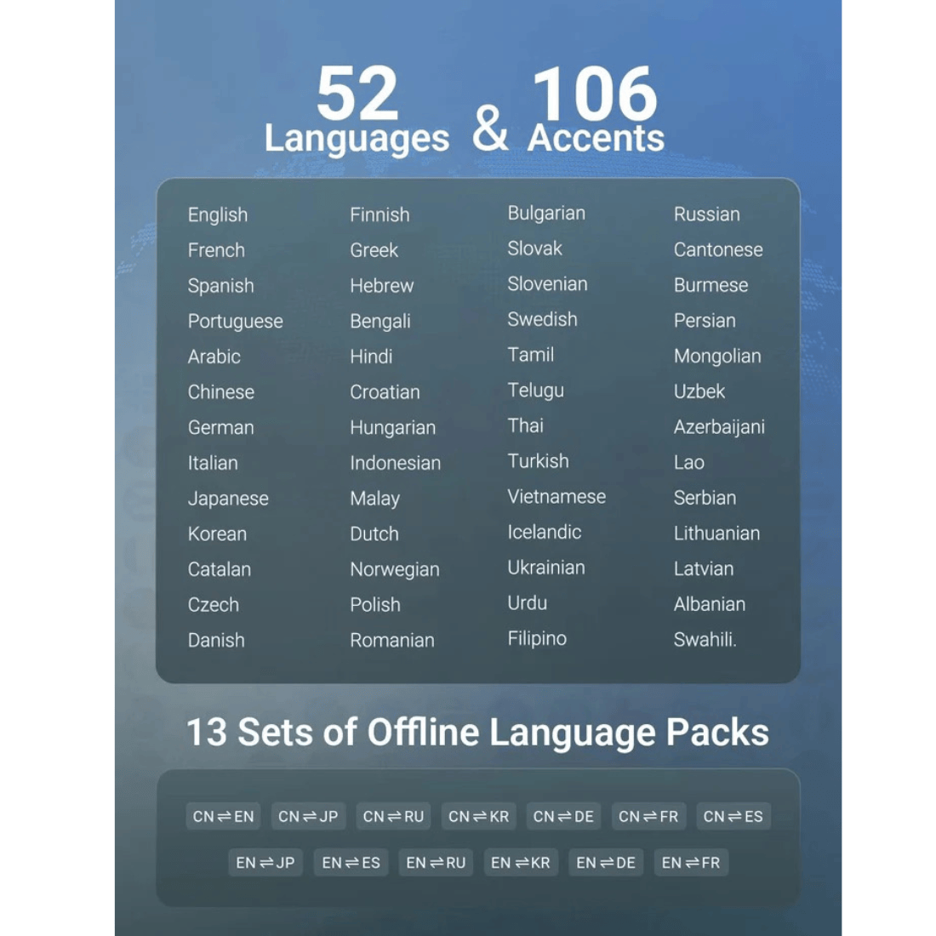
Task: Click the Swahili language entry
Action: click(705, 640)
